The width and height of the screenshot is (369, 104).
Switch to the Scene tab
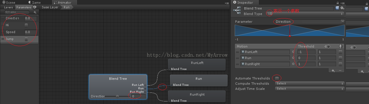[9, 3]
